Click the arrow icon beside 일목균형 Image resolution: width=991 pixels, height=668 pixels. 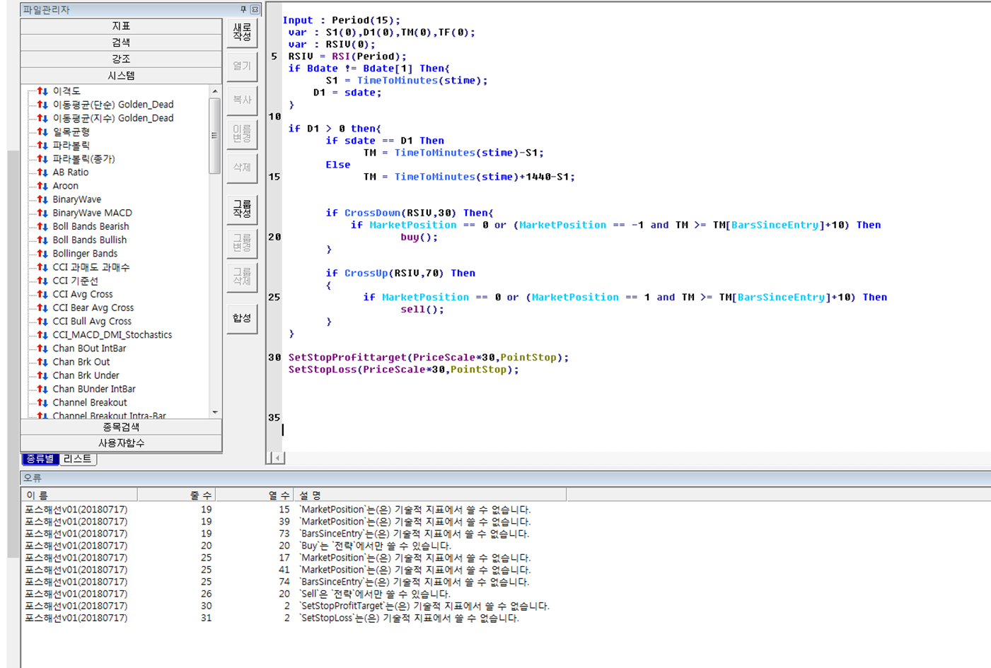coord(42,132)
